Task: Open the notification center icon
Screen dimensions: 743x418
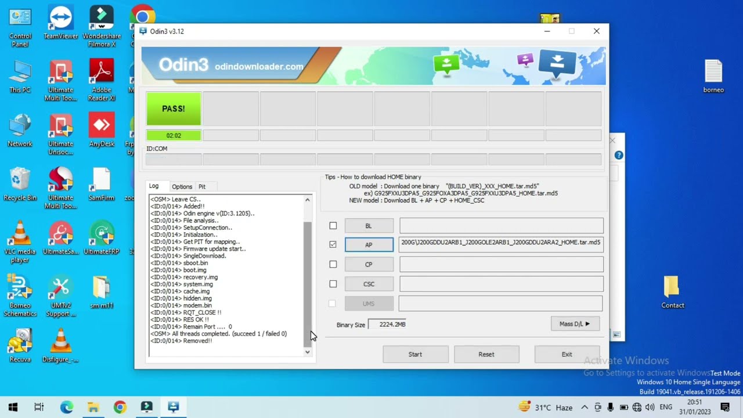Action: click(x=725, y=407)
